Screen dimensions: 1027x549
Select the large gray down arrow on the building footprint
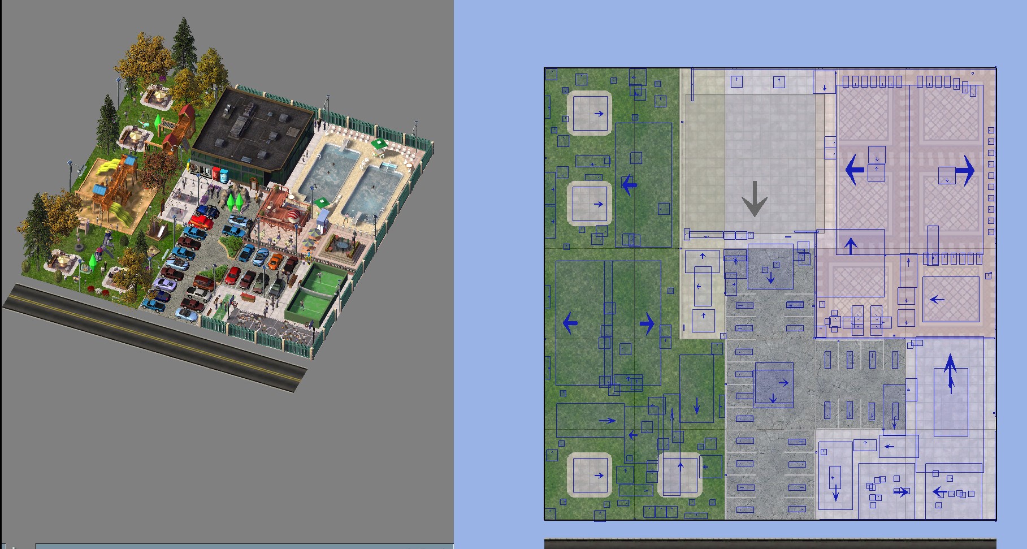754,199
